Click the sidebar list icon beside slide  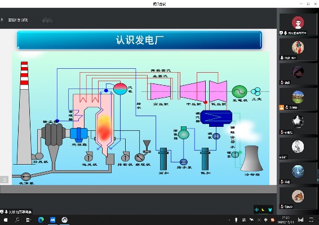pyautogui.click(x=5, y=179)
